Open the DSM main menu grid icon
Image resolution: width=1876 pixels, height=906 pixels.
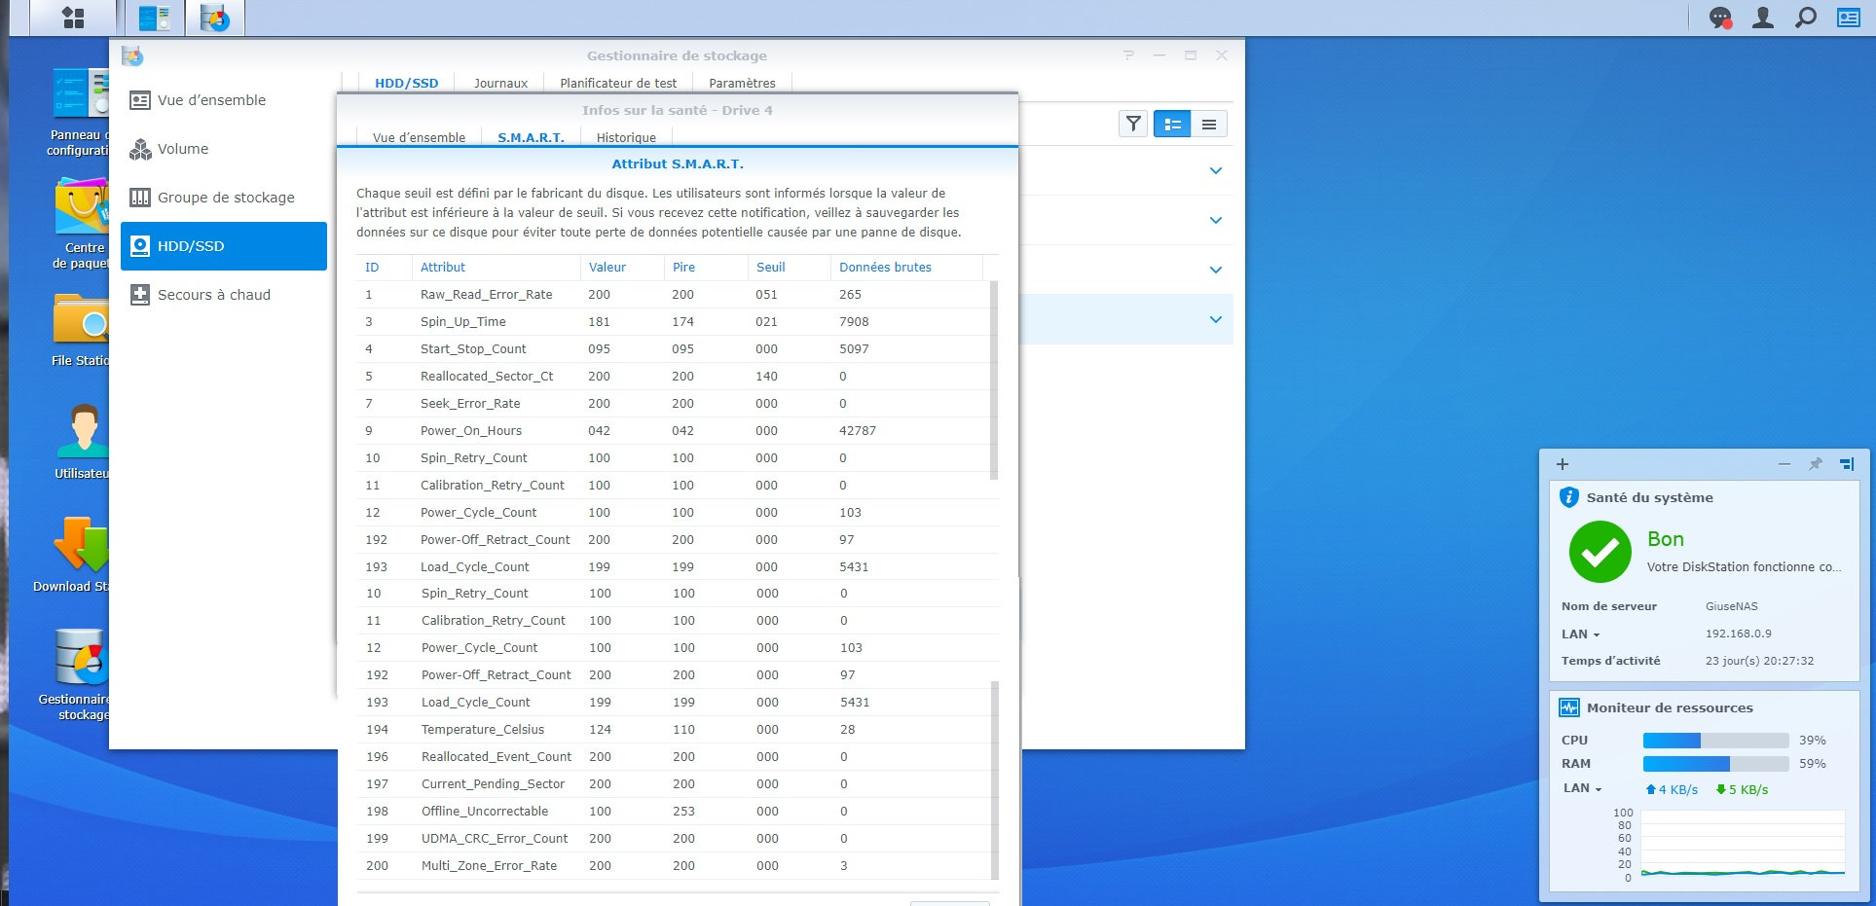click(x=73, y=18)
